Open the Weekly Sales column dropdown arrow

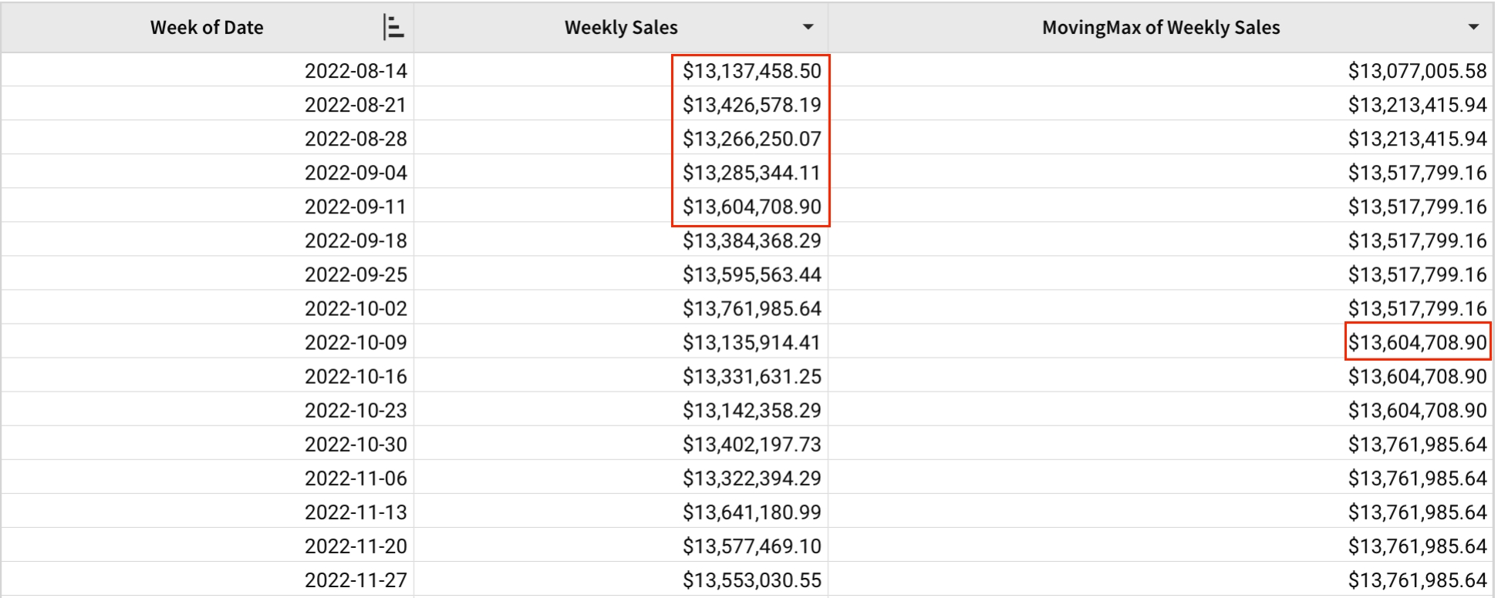[808, 28]
